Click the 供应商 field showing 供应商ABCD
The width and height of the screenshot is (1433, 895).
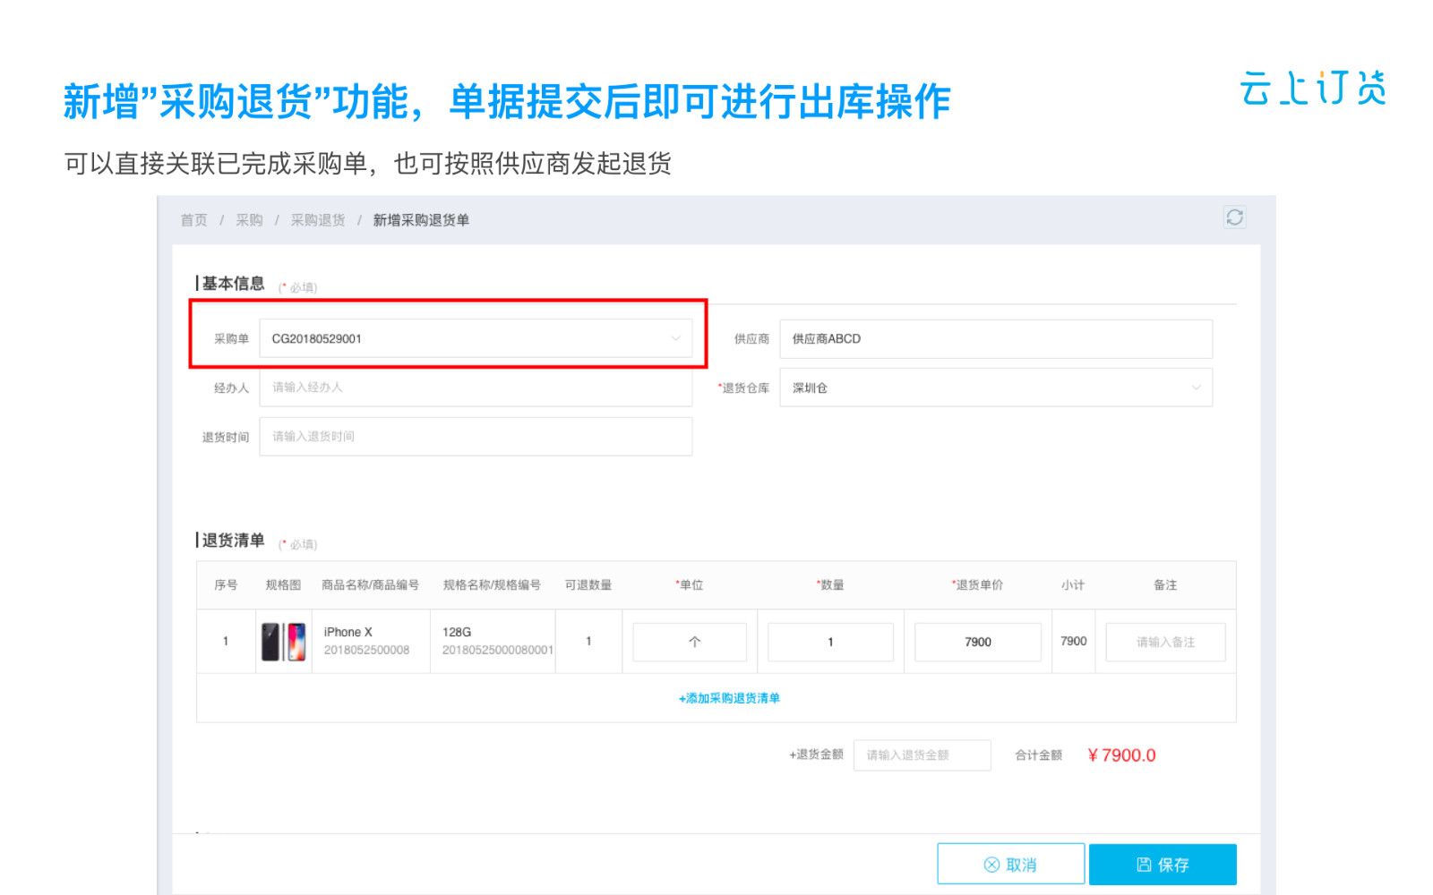pyautogui.click(x=996, y=339)
